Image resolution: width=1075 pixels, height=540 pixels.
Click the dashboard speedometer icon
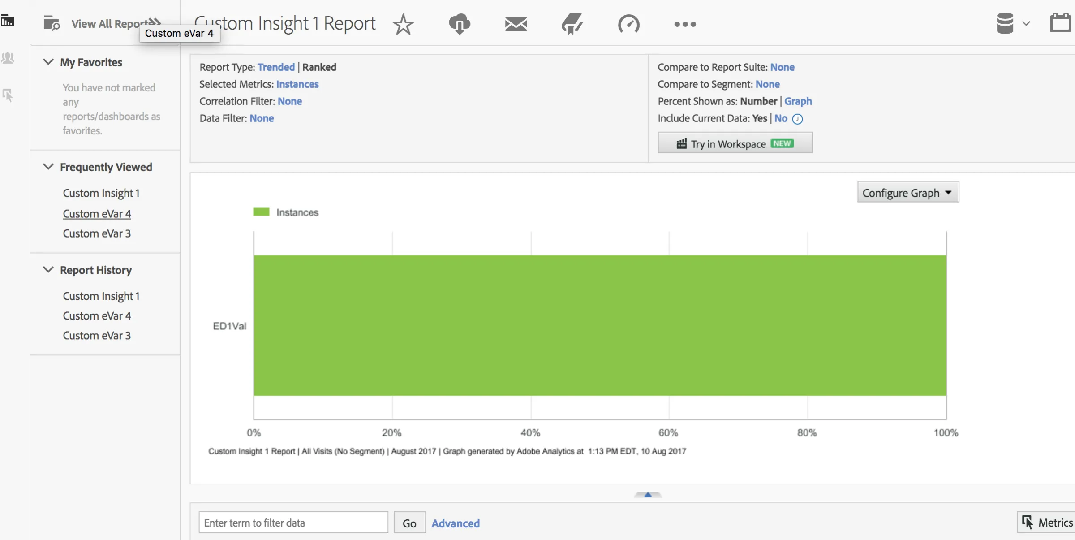pos(629,24)
